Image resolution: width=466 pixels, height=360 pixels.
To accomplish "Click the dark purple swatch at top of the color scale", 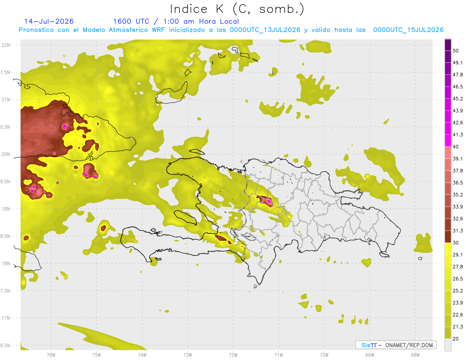I will [x=448, y=45].
